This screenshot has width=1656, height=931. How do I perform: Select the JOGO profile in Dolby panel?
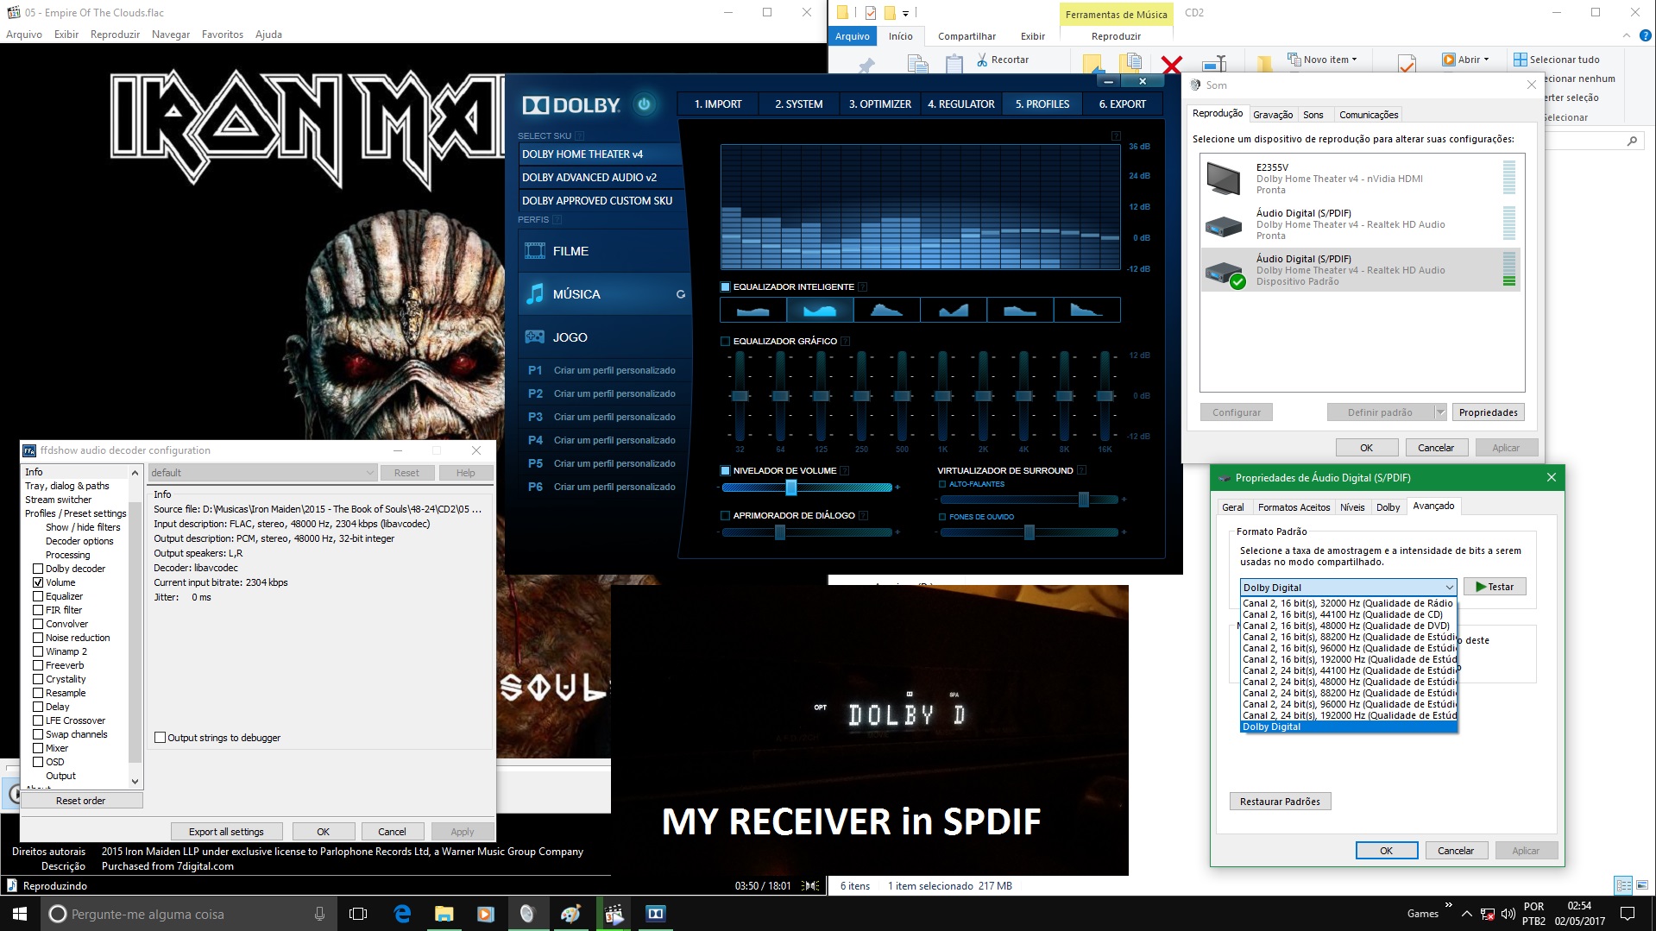coord(568,337)
